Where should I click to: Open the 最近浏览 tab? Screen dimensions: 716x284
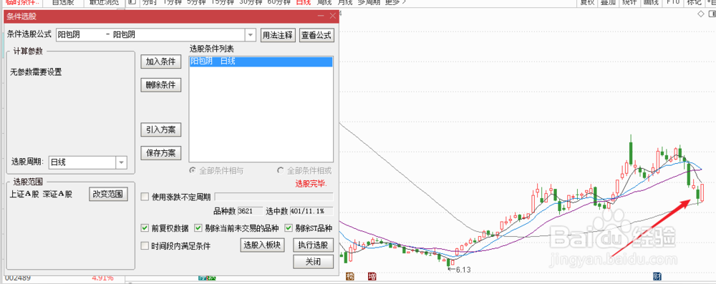point(103,2)
